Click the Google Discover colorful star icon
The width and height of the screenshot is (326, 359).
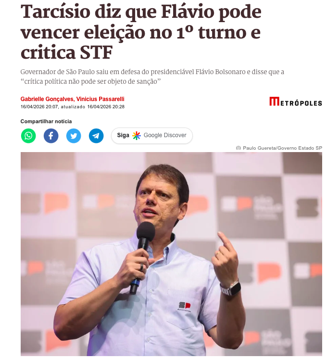137,136
